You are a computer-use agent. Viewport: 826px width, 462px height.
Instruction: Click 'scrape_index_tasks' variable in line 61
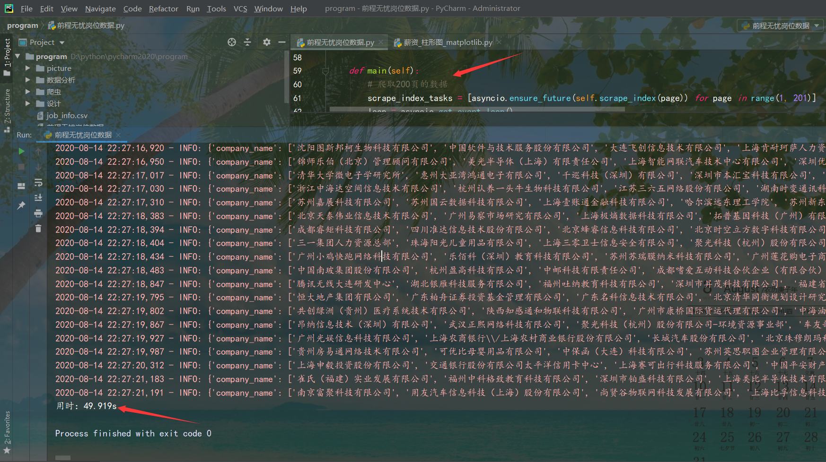(x=410, y=98)
